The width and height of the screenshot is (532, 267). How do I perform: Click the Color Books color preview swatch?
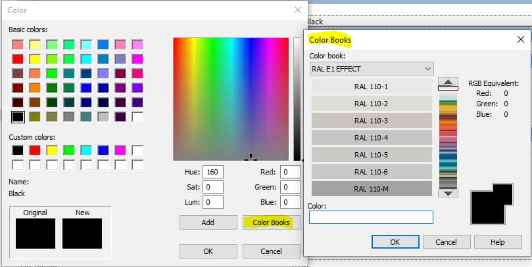click(x=492, y=204)
